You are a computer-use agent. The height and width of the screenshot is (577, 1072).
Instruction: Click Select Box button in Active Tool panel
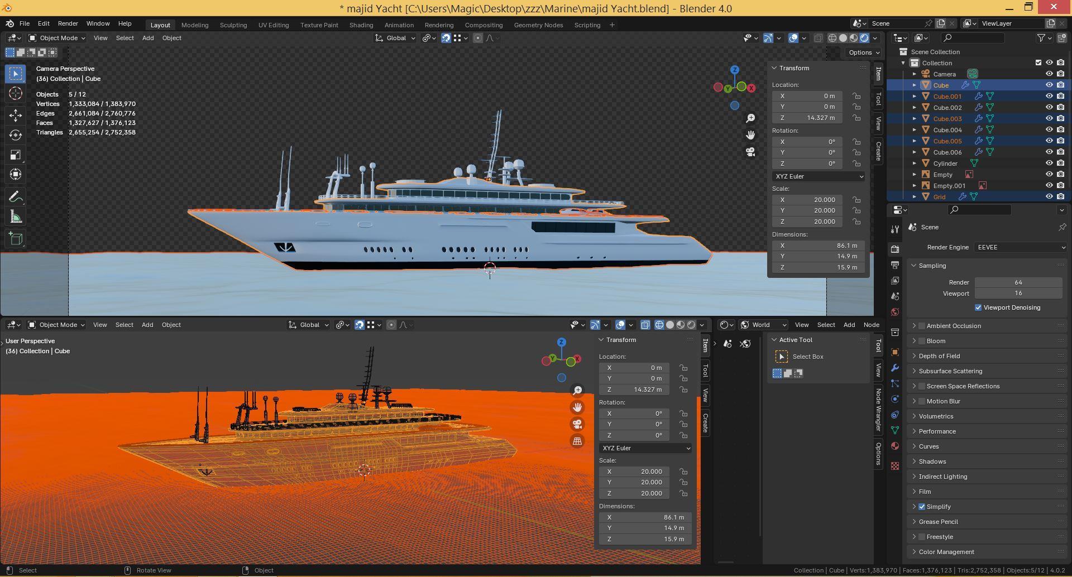pyautogui.click(x=782, y=357)
